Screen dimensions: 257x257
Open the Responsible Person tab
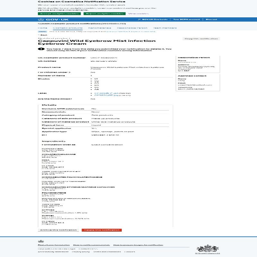tap(132, 28)
